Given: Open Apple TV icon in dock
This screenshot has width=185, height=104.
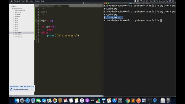Looking at the screenshot, I should tap(93, 101).
